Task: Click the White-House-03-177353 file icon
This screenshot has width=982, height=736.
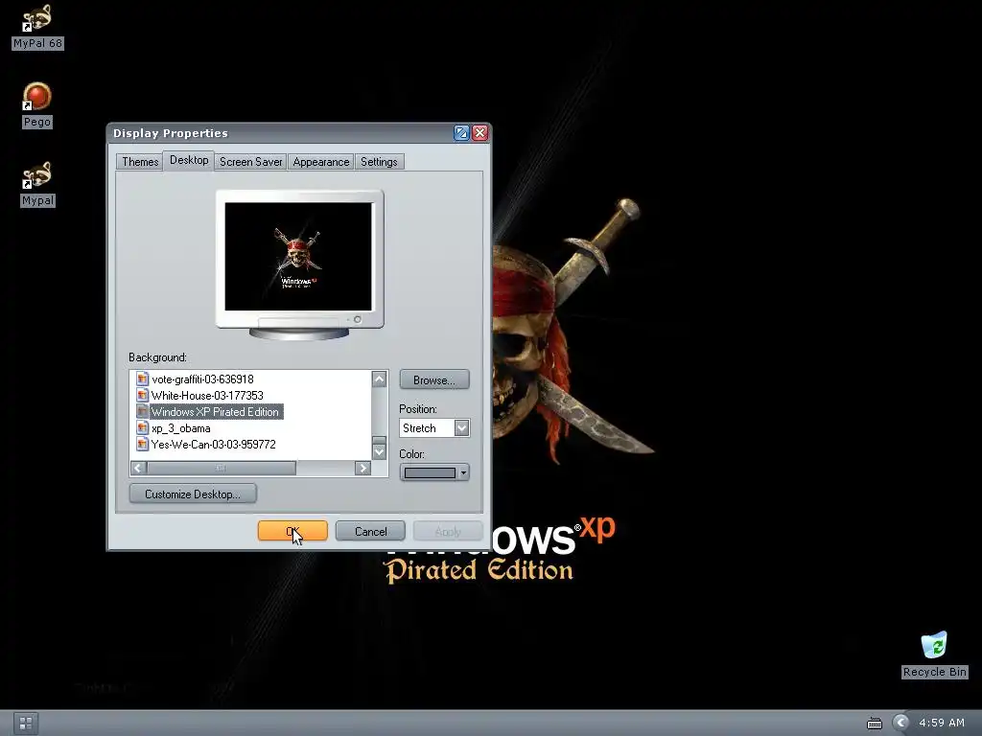Action: click(x=142, y=395)
